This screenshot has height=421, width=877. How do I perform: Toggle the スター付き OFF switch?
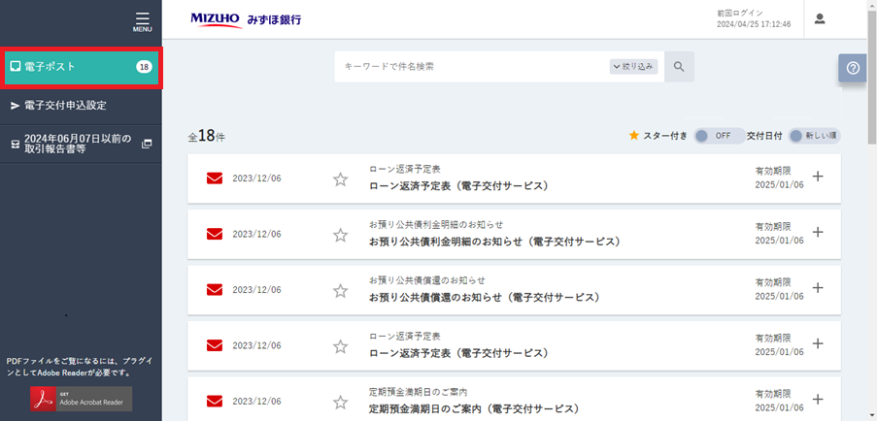coord(718,136)
